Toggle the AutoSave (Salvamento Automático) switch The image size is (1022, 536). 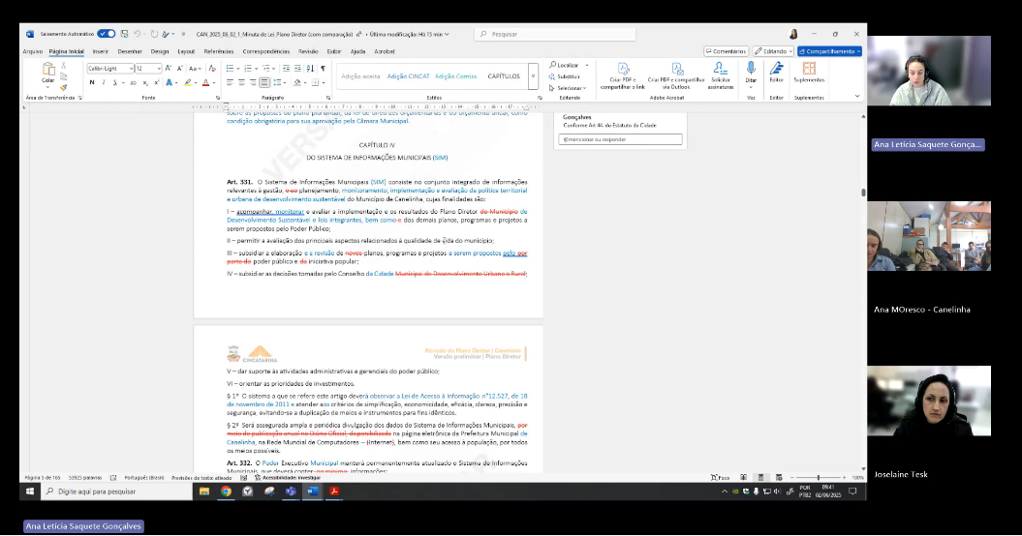(x=107, y=34)
